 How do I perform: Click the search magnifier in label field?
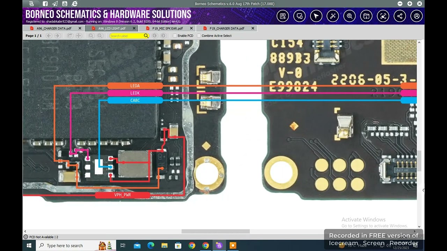pyautogui.click(x=146, y=36)
